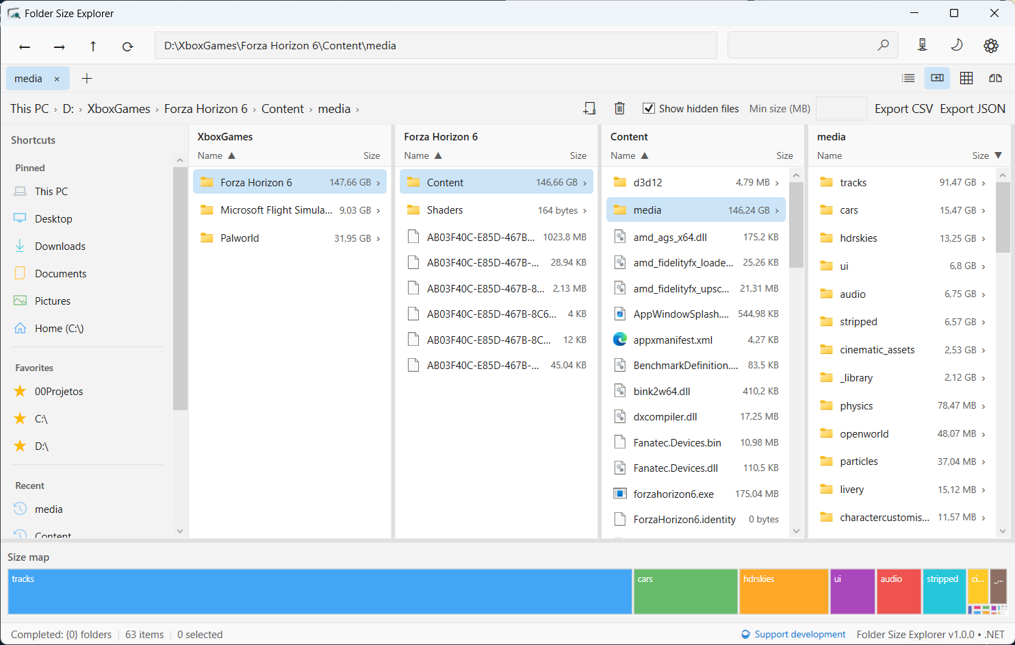
Task: Select Forza Horizon 6 folder row
Action: pos(290,183)
